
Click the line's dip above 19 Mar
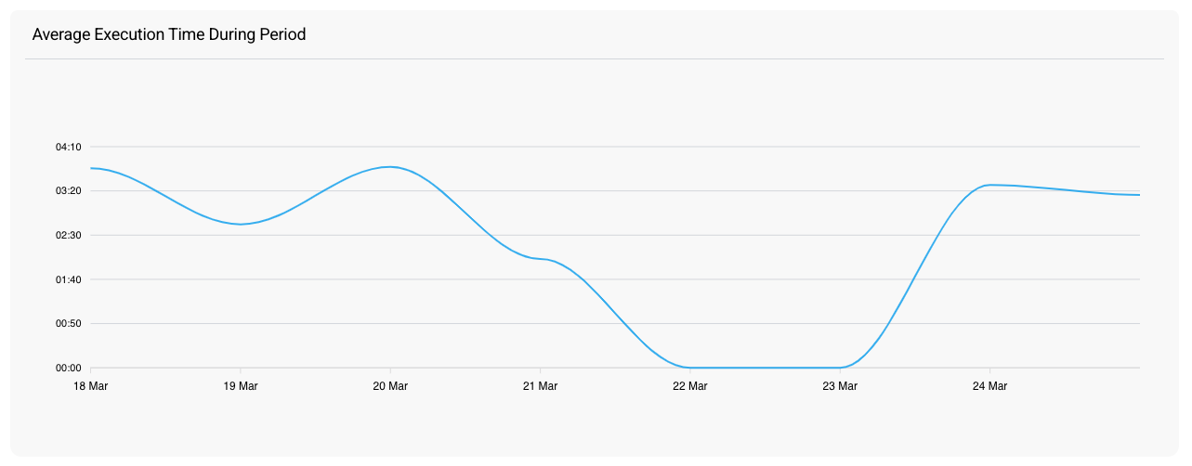[x=241, y=224]
